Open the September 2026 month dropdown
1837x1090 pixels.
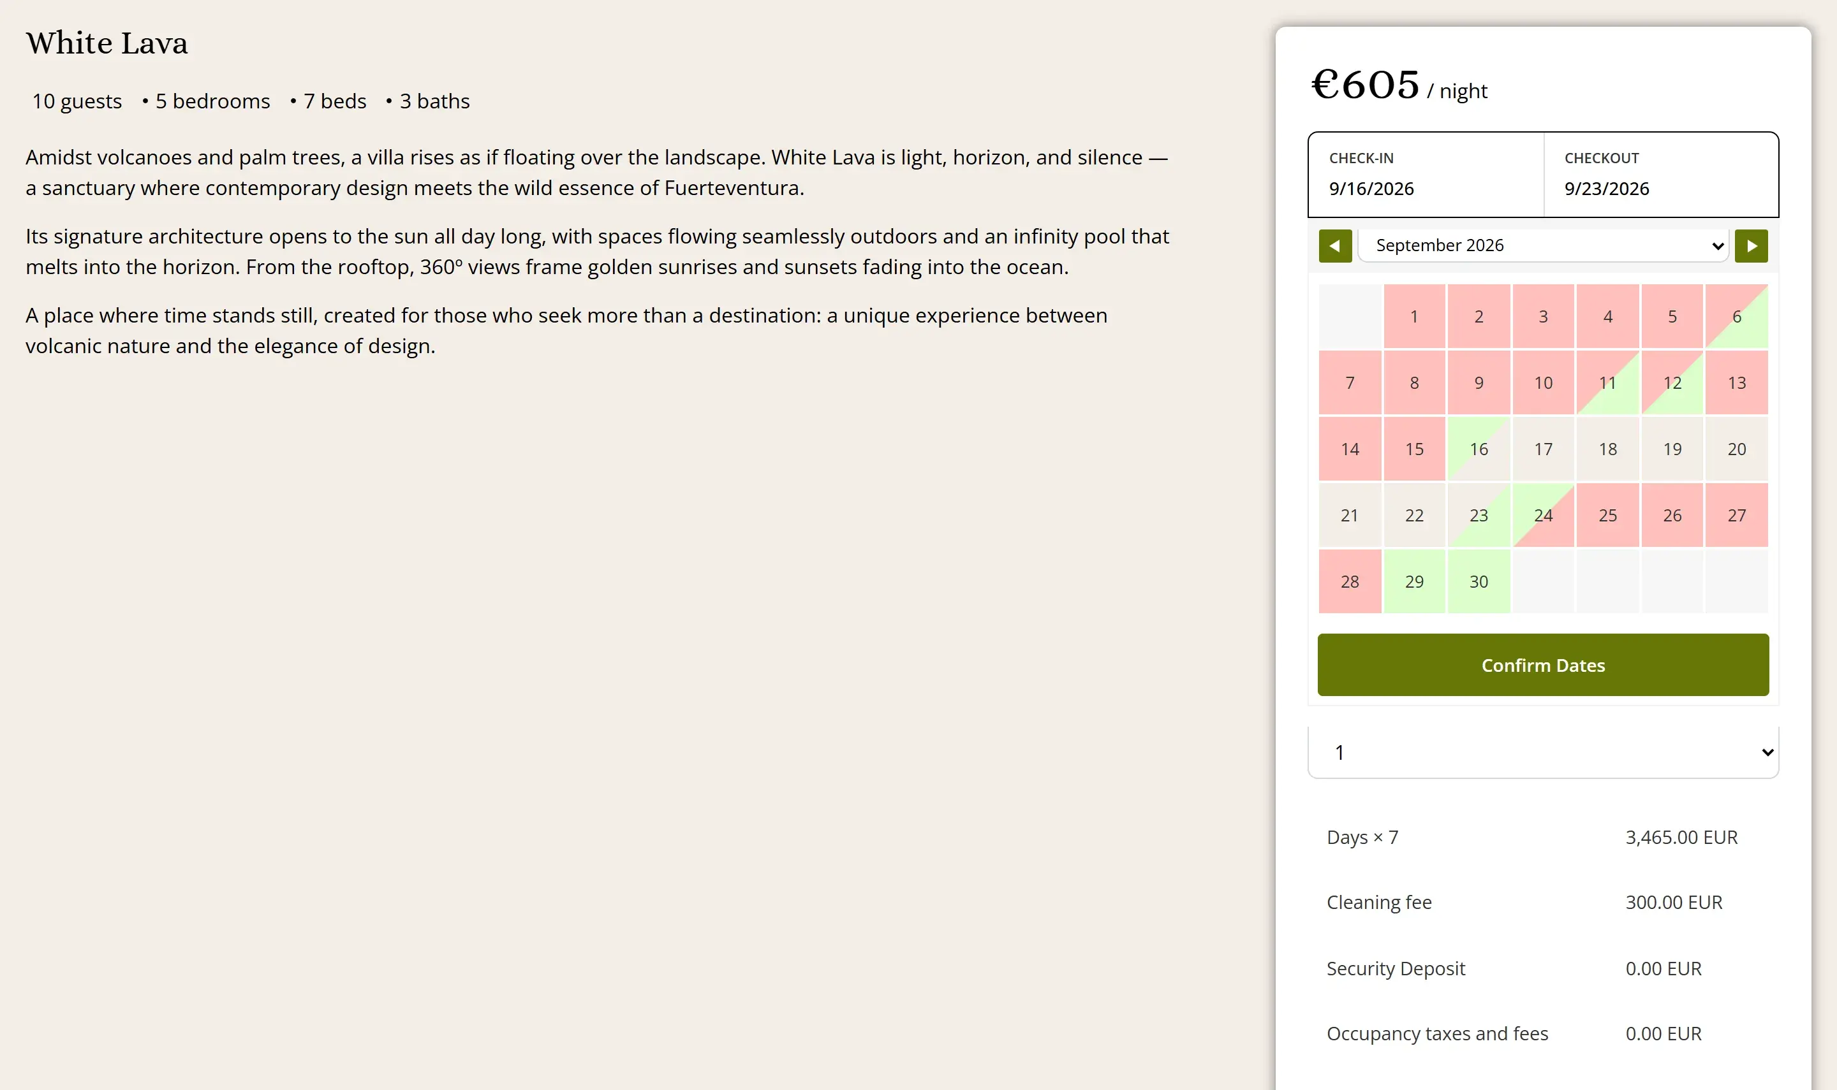[1542, 245]
